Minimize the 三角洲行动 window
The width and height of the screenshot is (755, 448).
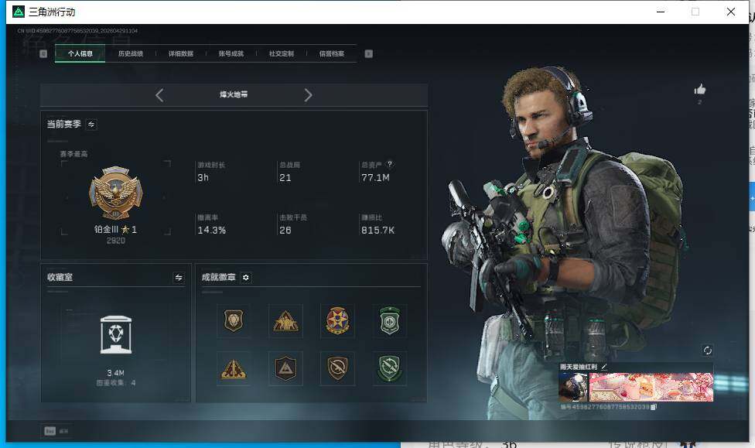(661, 12)
